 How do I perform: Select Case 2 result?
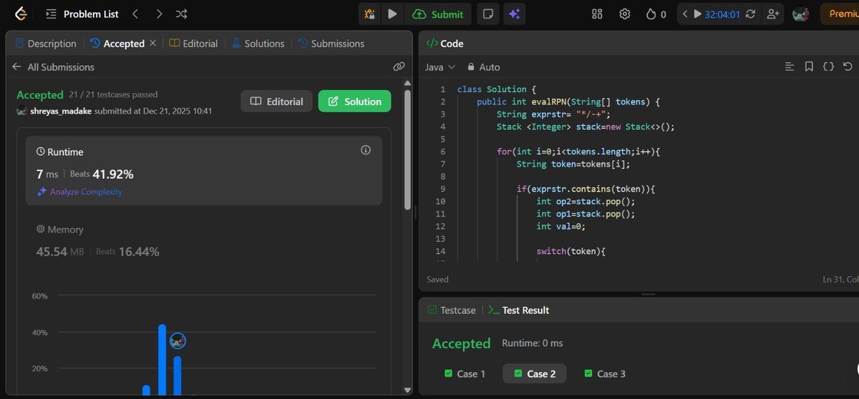tap(535, 373)
